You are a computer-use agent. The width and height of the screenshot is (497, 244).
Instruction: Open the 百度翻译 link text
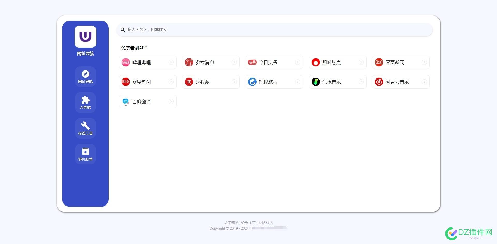pyautogui.click(x=142, y=102)
